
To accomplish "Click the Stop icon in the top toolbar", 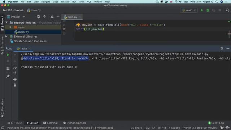I will 220,10.
